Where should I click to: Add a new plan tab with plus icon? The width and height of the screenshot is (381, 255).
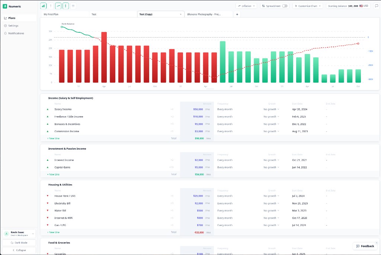pyautogui.click(x=237, y=14)
